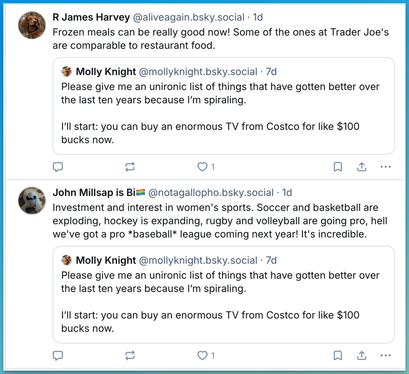Click Molly Knight's avatar in Millsap's quoted post
Viewport: 409px width, 374px height.
click(67, 260)
